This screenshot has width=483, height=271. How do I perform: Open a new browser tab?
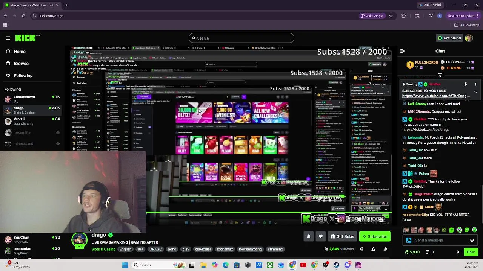point(66,5)
